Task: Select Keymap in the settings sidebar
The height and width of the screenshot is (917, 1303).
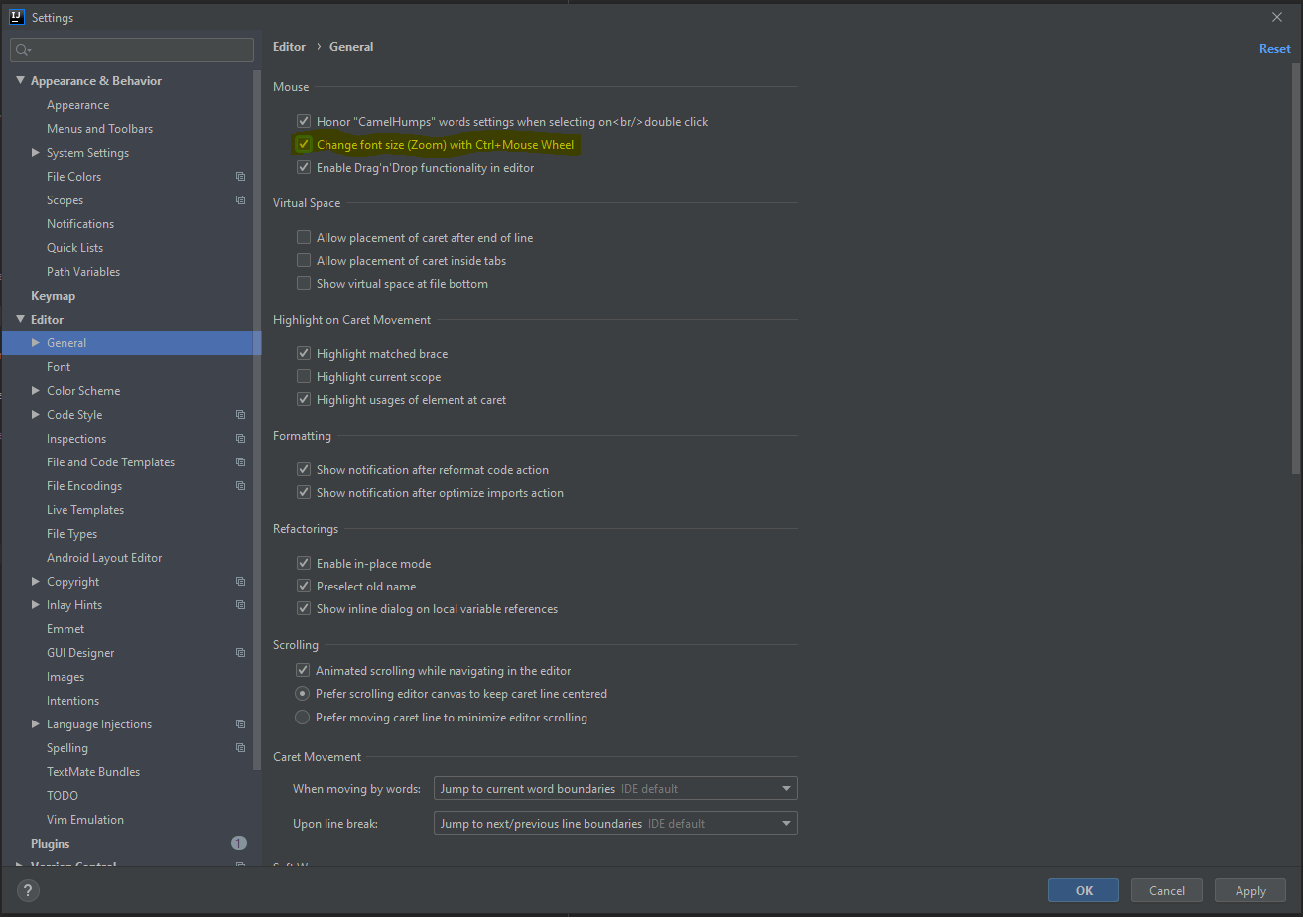Action: coord(53,295)
